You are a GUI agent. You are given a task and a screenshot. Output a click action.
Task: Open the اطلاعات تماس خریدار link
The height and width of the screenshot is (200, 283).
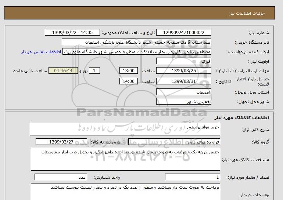(x=41, y=52)
